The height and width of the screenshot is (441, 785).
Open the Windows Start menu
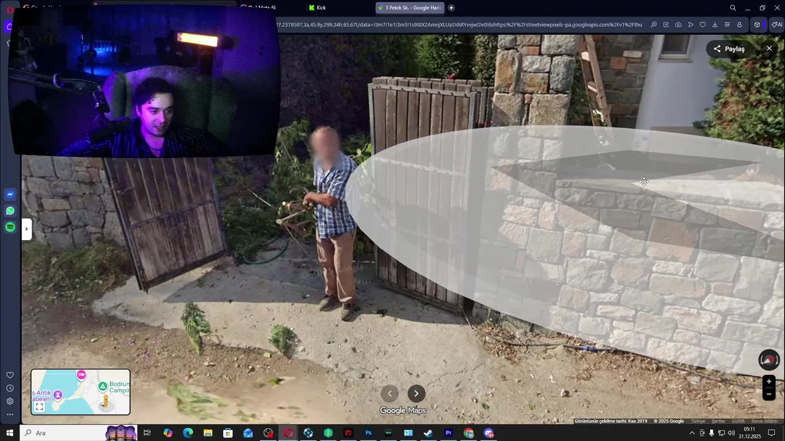click(x=10, y=433)
